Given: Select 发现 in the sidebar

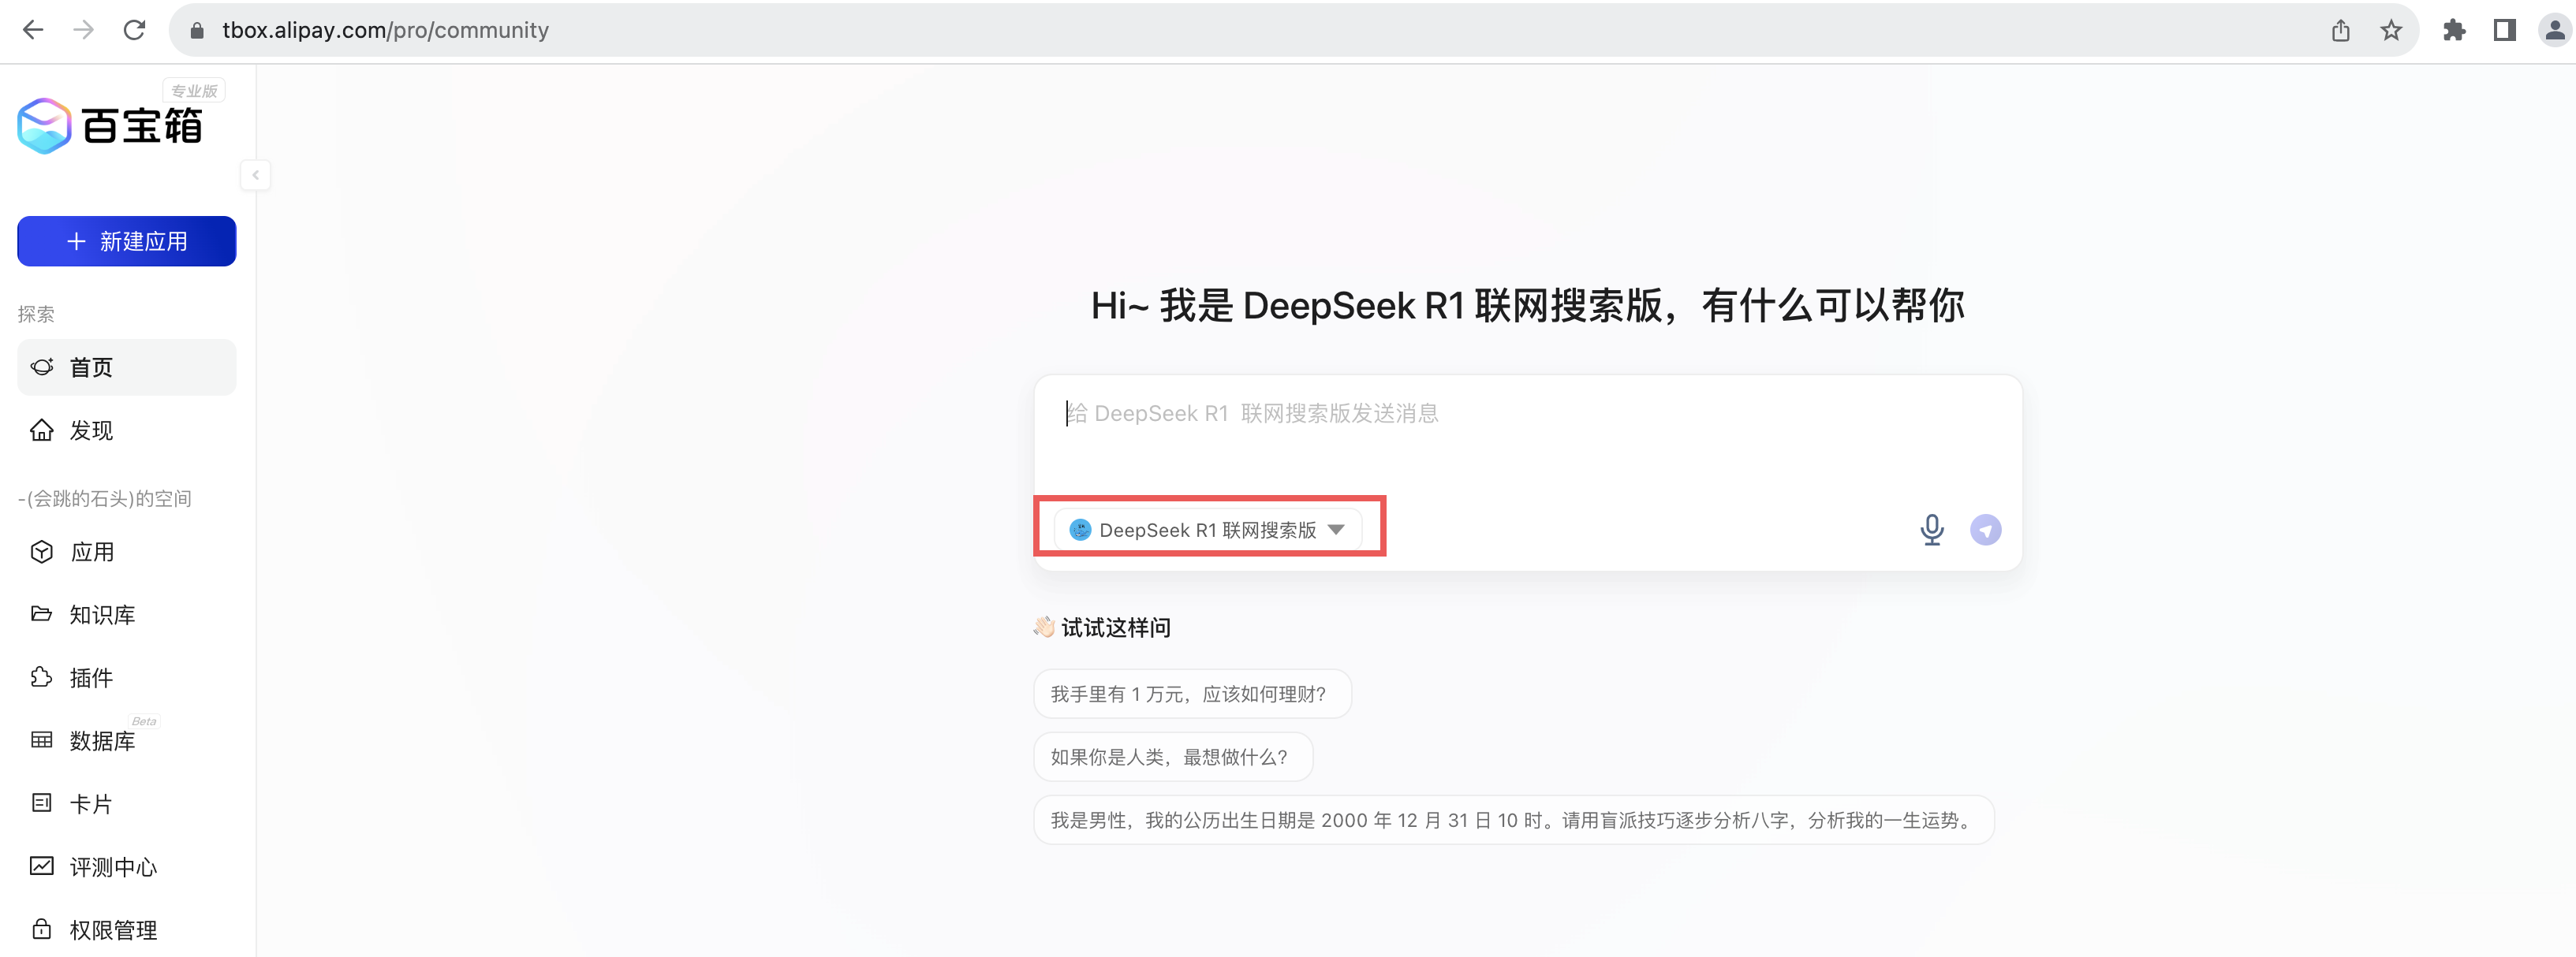Looking at the screenshot, I should click(x=91, y=430).
